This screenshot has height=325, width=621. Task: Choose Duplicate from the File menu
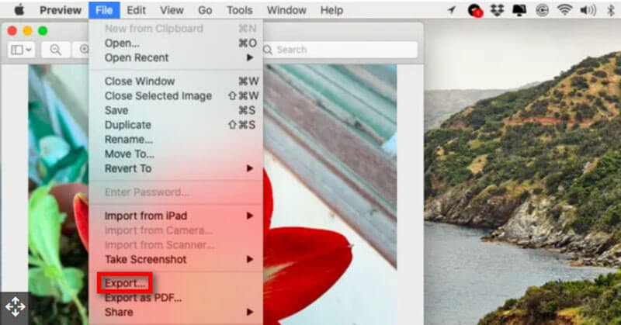128,125
